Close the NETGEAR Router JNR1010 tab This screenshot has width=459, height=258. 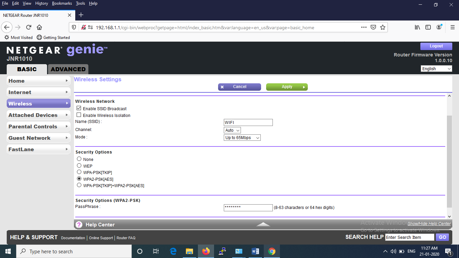[70, 15]
